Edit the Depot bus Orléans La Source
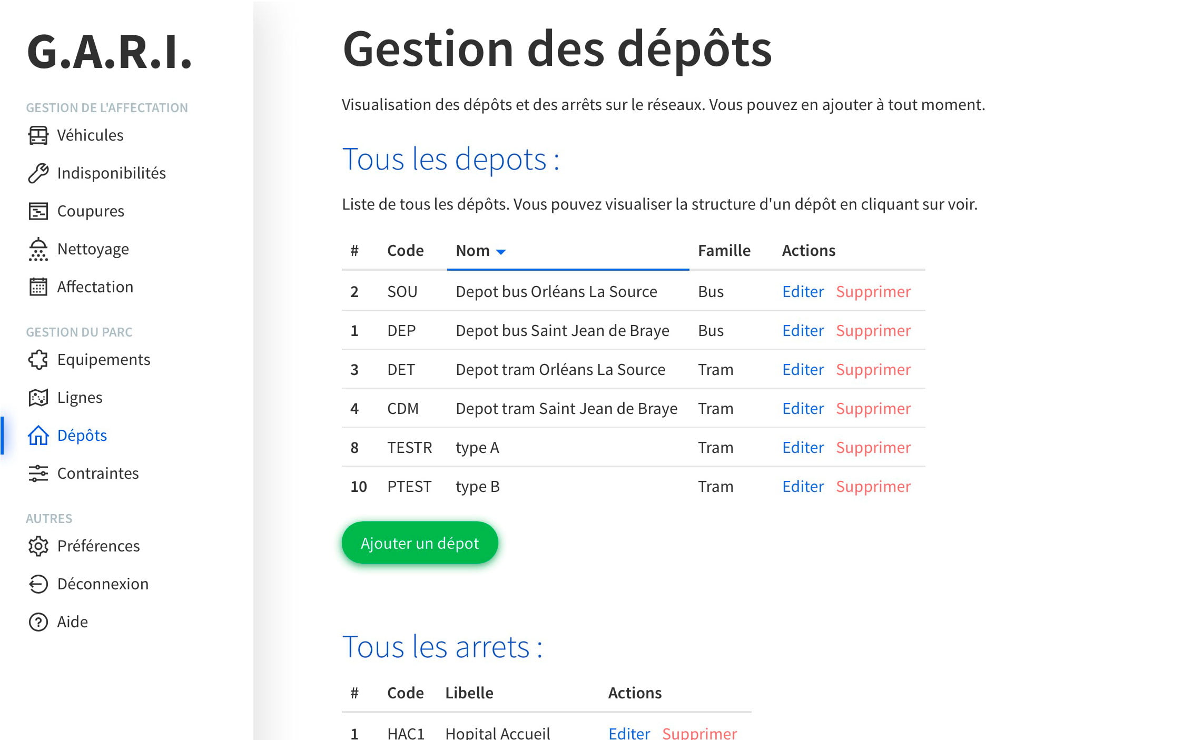The width and height of the screenshot is (1183, 740). tap(802, 292)
